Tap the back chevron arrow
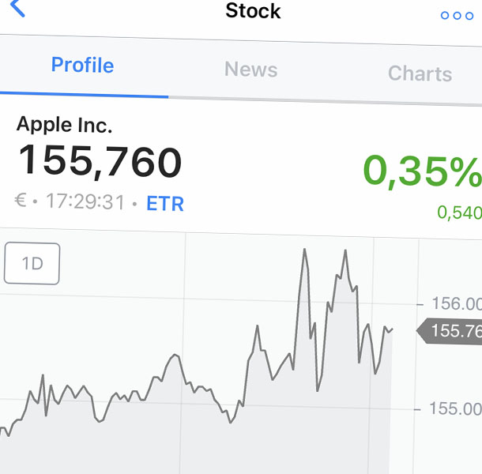482x474 pixels. tap(17, 9)
